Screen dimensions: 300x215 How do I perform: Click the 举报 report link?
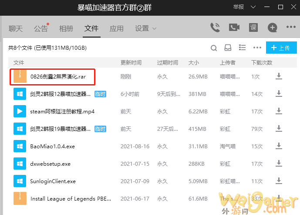coord(239,7)
